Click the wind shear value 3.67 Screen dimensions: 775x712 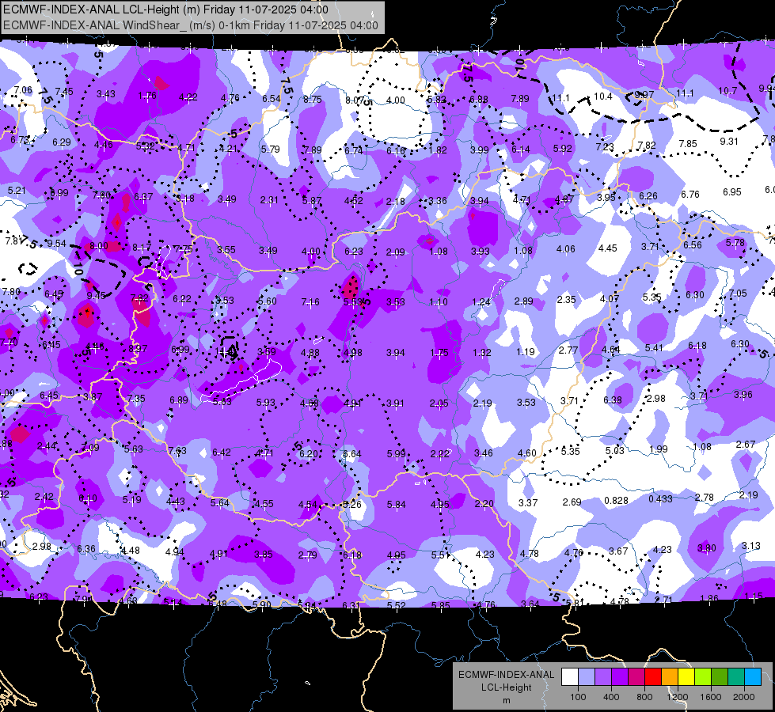(x=618, y=551)
